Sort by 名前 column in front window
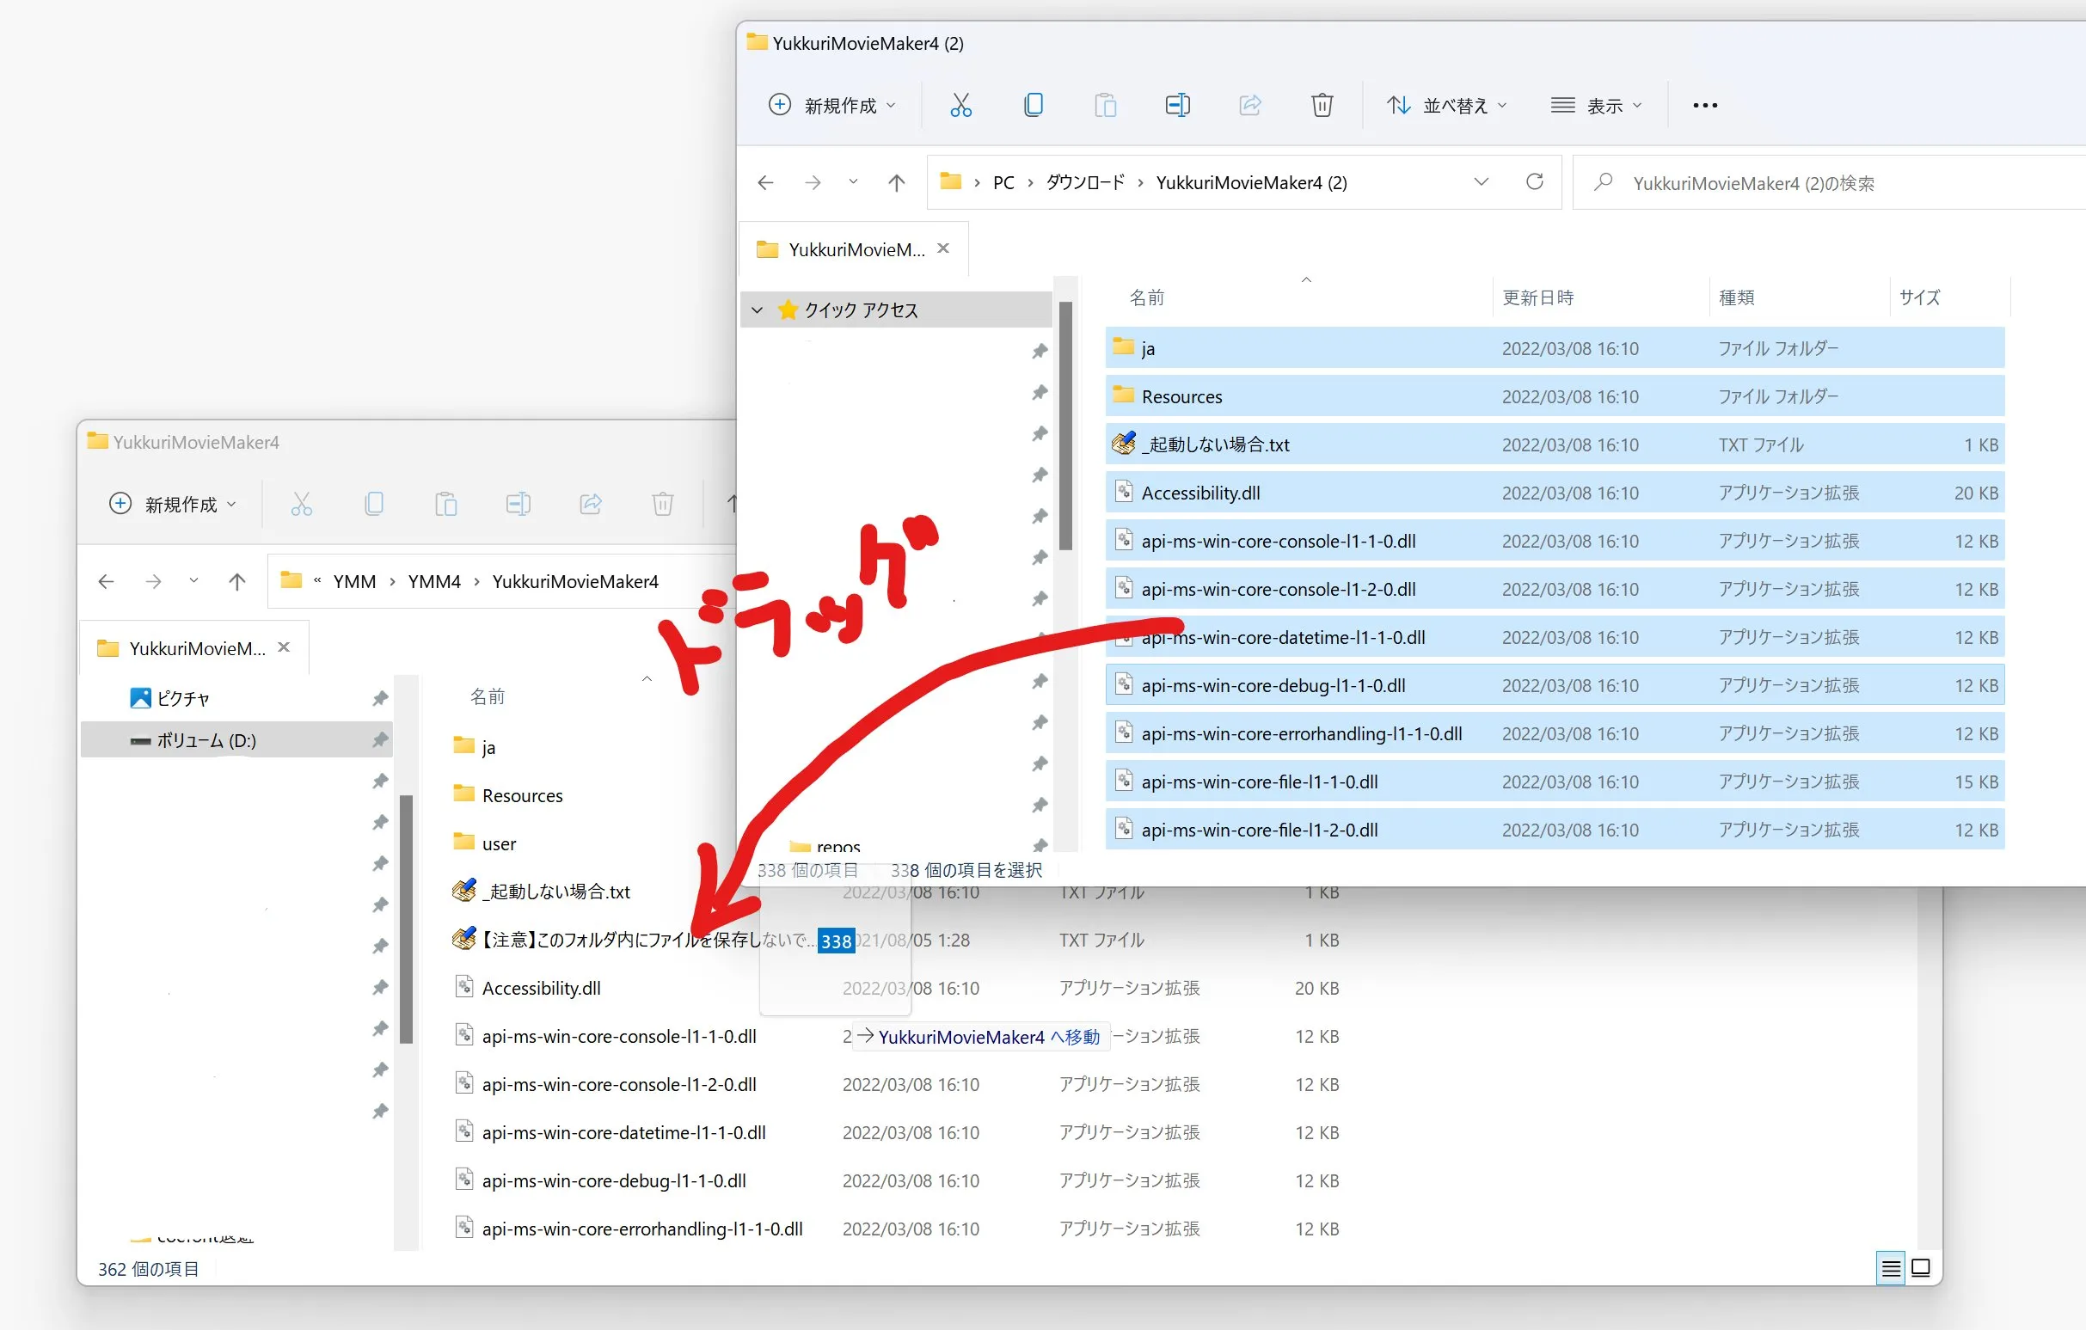 1147,297
